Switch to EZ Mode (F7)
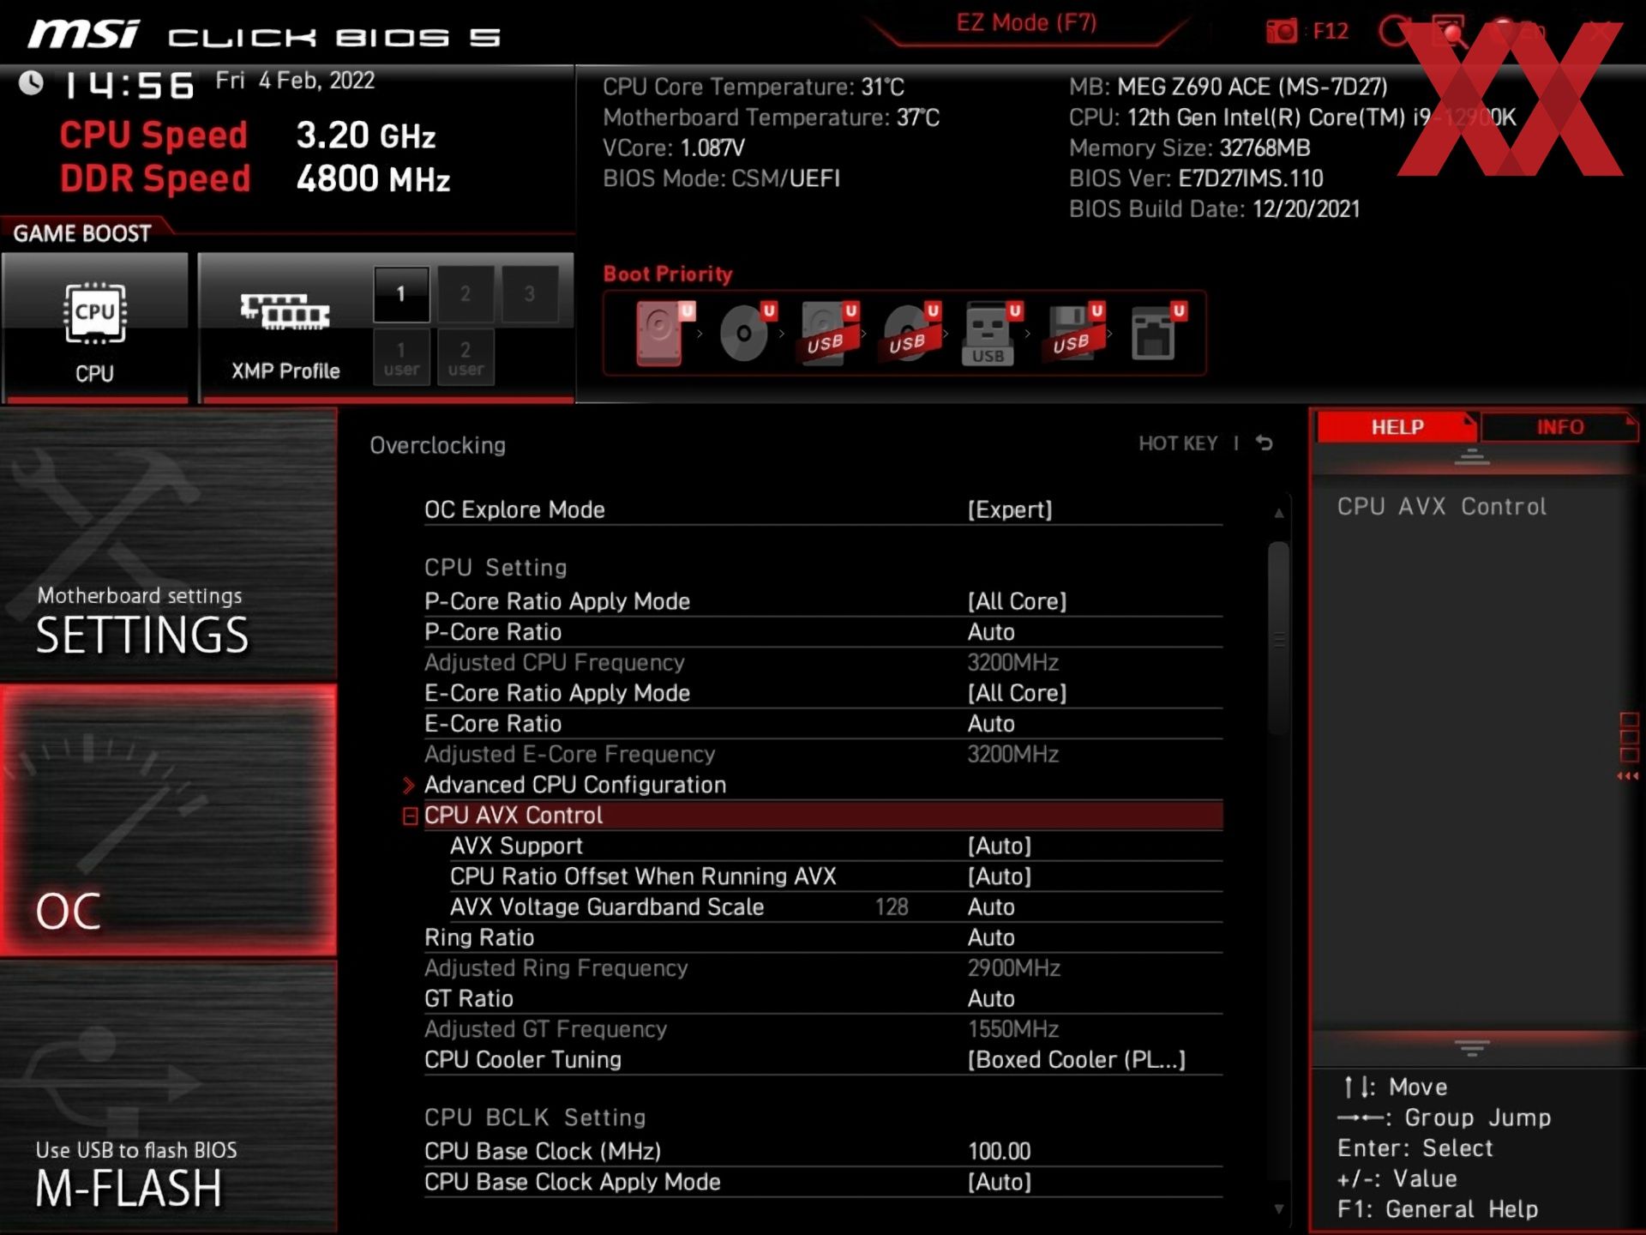The width and height of the screenshot is (1646, 1235). click(x=1026, y=23)
